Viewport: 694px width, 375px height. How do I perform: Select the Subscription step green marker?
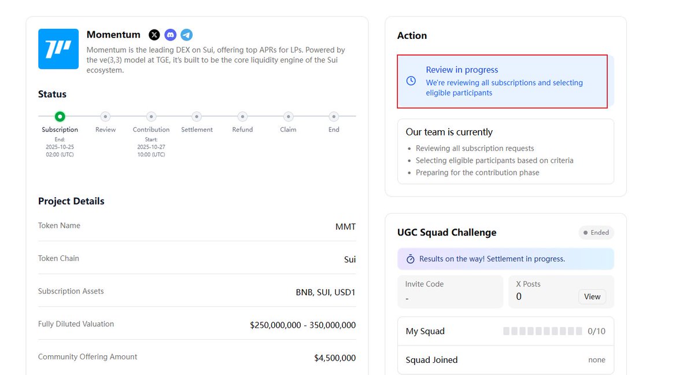click(x=60, y=116)
